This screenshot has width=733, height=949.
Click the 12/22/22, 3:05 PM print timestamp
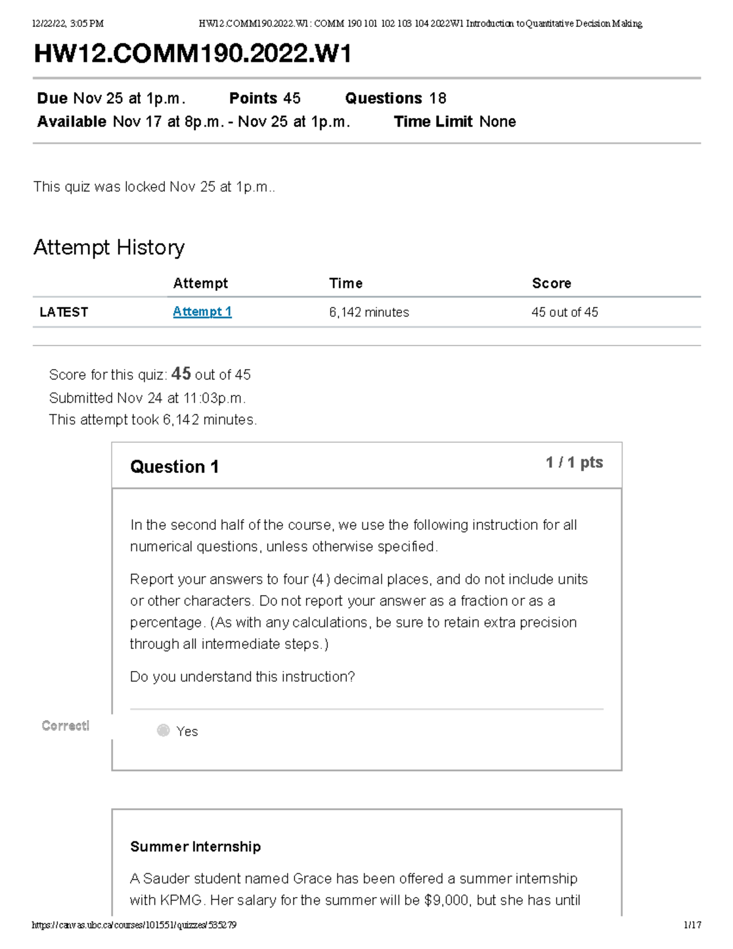coord(68,24)
